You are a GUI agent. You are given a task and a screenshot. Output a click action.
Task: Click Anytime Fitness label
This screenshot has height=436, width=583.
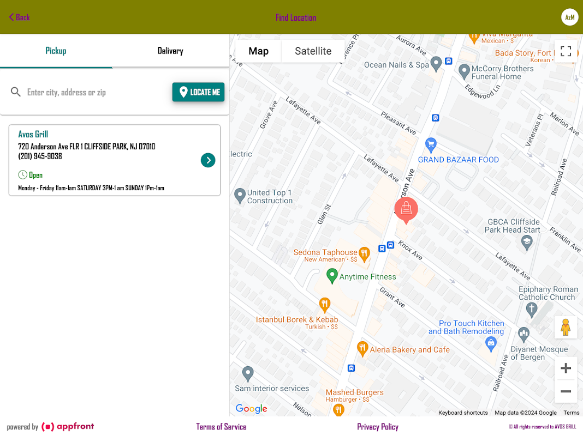[367, 277]
